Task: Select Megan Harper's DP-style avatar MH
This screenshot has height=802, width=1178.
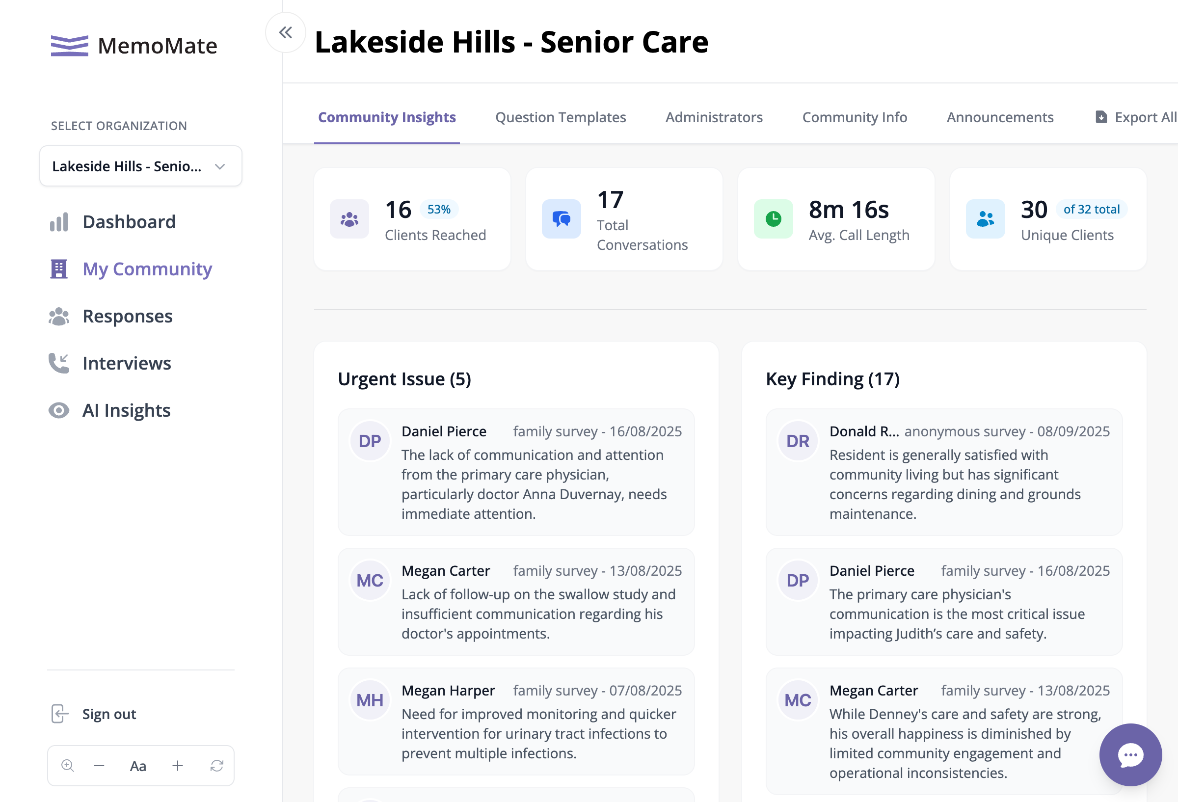Action: pyautogui.click(x=370, y=700)
